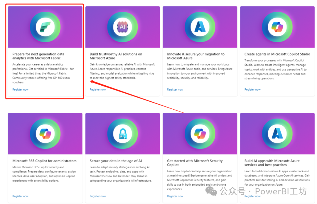Register now for Copilot Studio agents
This screenshot has width=317, height=204.
252,90
